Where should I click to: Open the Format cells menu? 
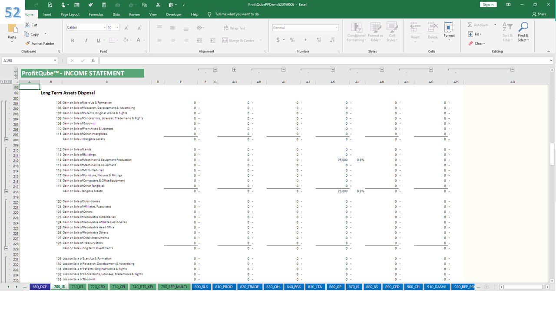point(449,31)
